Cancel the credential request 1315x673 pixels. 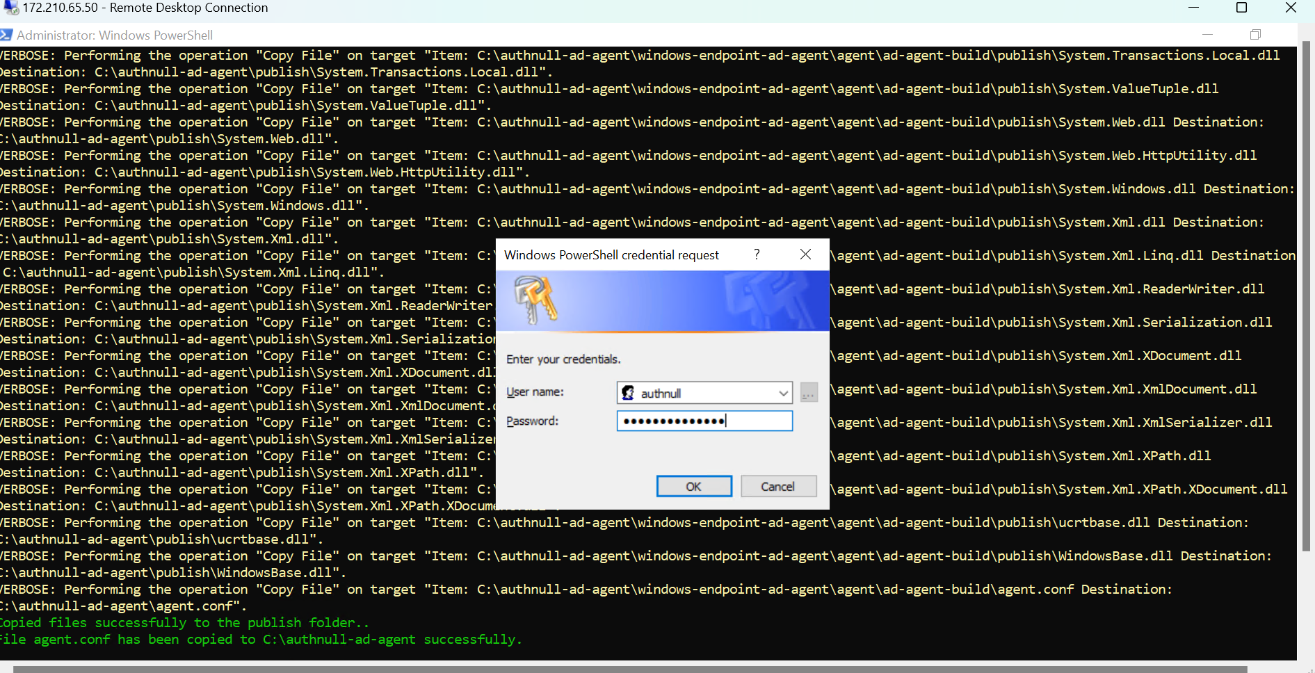coord(777,487)
